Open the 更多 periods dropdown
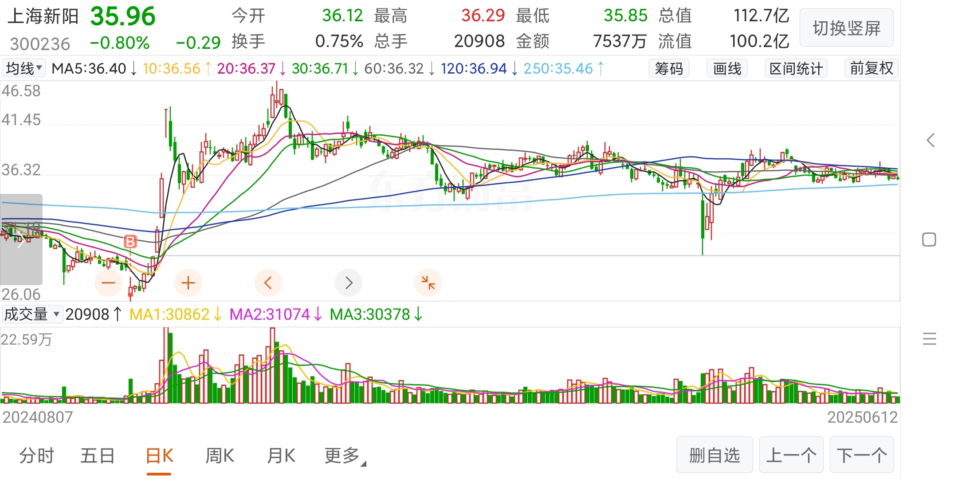958x479 pixels. click(x=345, y=455)
